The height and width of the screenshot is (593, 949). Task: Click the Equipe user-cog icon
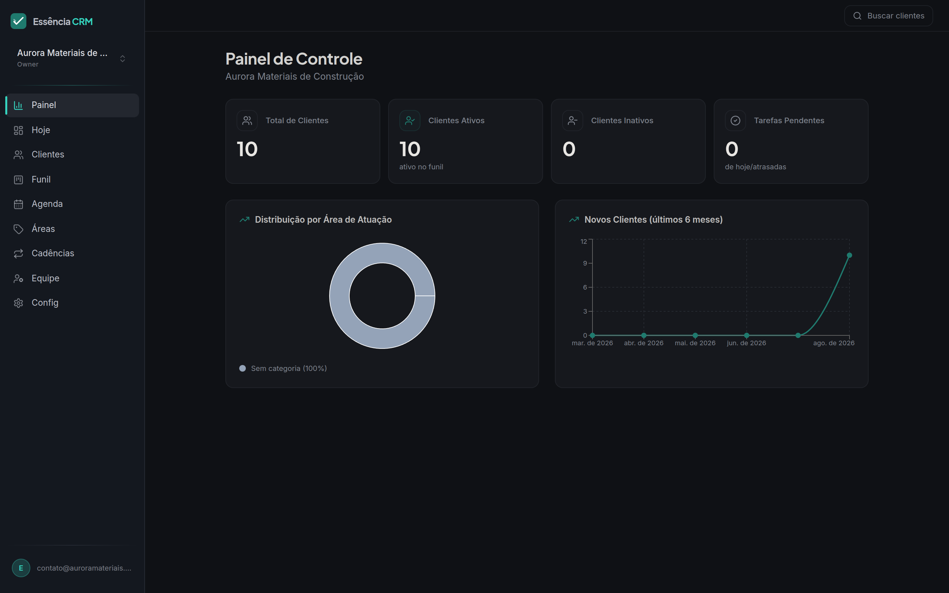[x=18, y=278]
